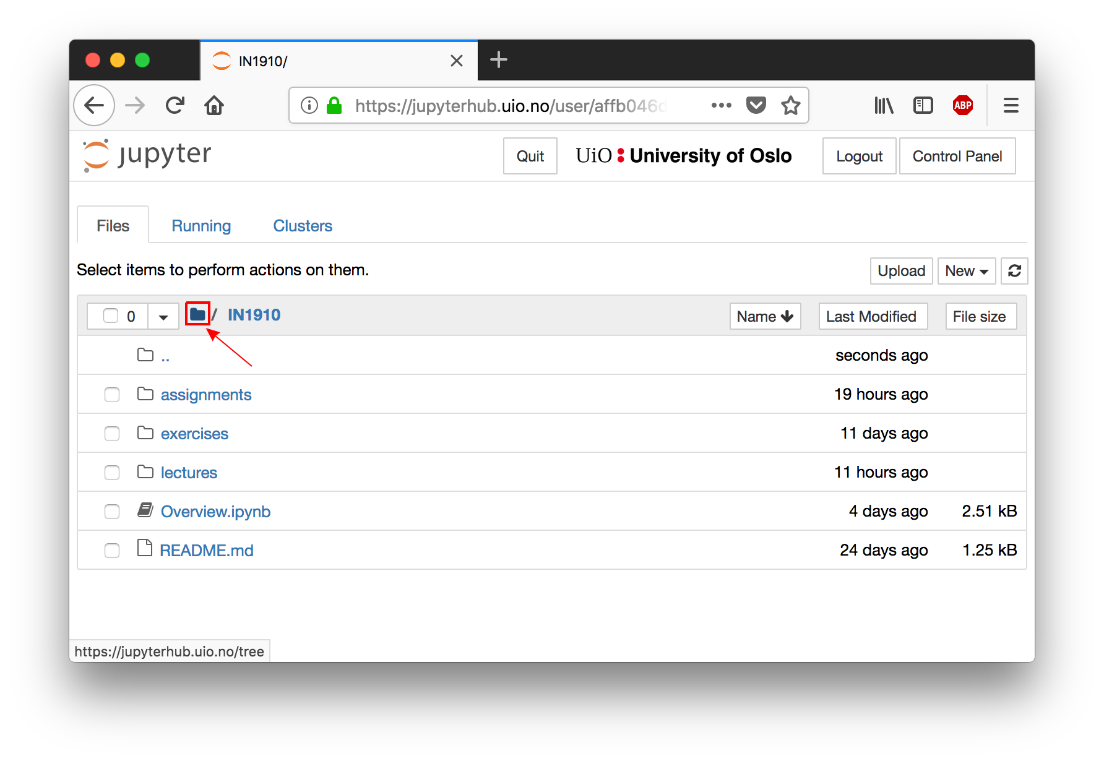Screen dimensions: 1104x761
Task: Refresh the notebook file list
Action: point(1014,271)
